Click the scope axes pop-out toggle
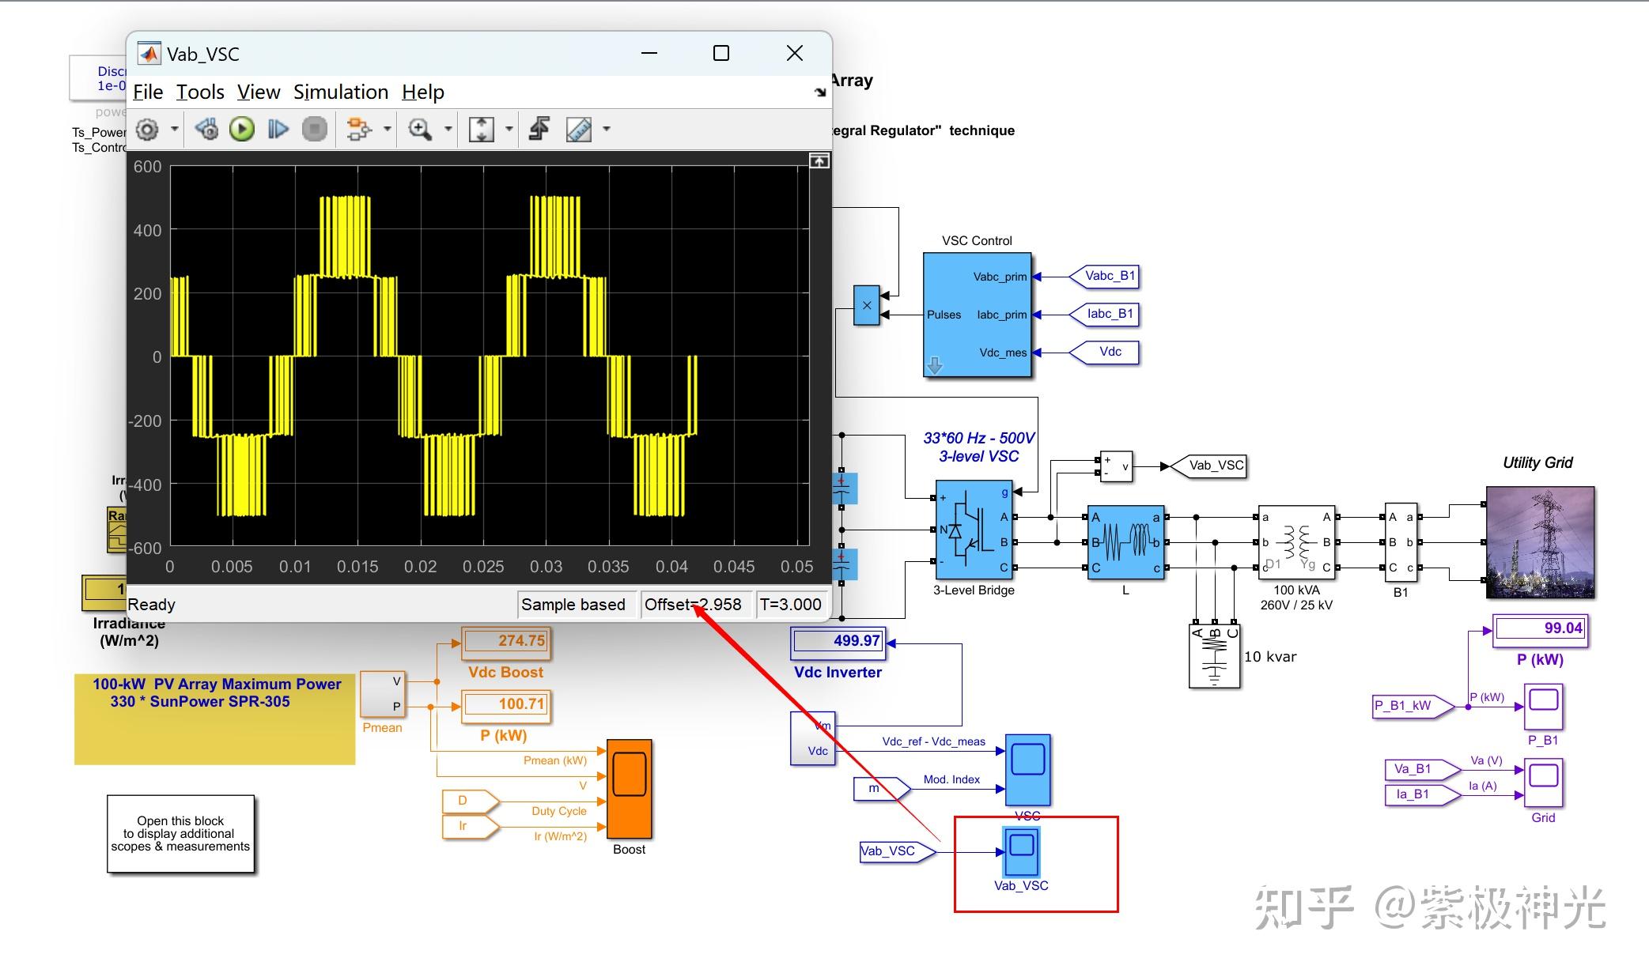 [819, 160]
